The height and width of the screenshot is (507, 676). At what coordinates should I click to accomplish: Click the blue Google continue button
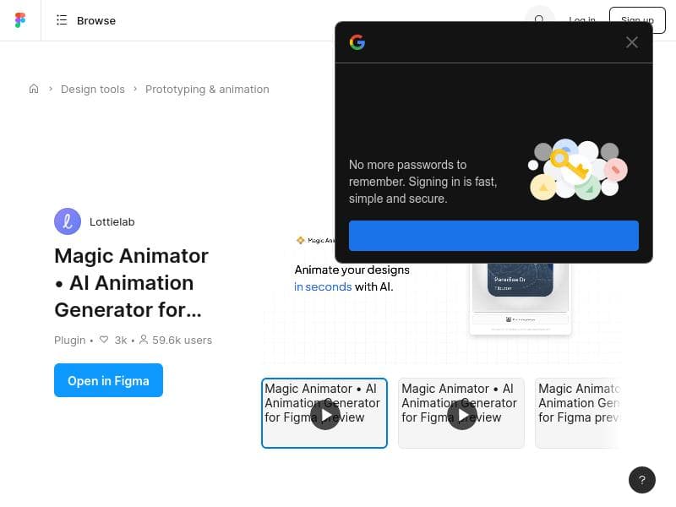493,236
